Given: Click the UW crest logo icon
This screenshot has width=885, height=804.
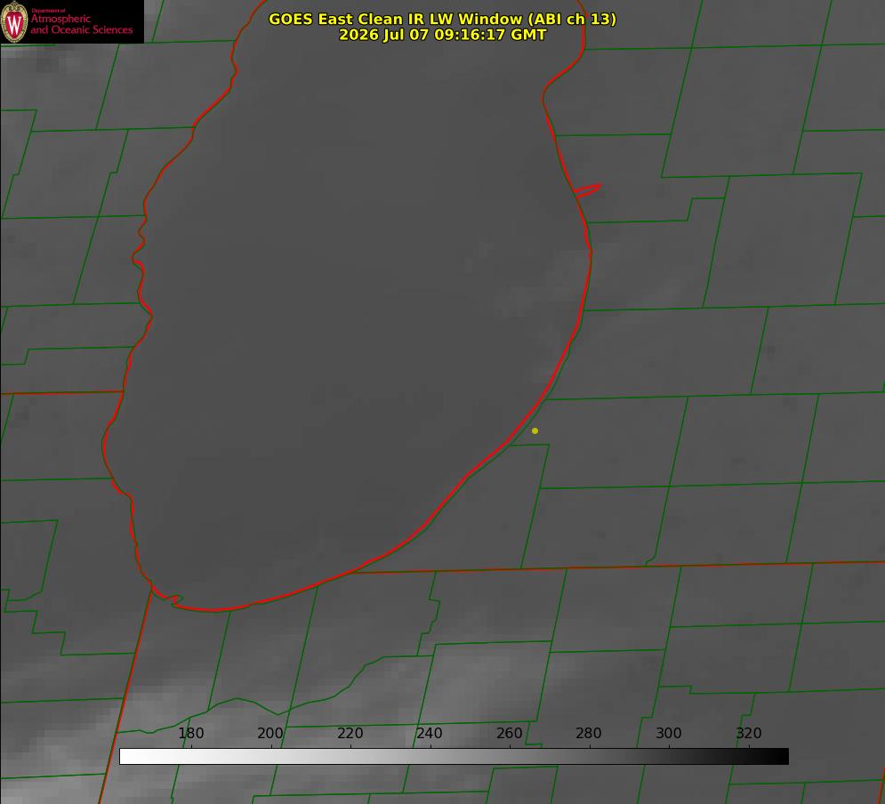Looking at the screenshot, I should click(x=14, y=21).
